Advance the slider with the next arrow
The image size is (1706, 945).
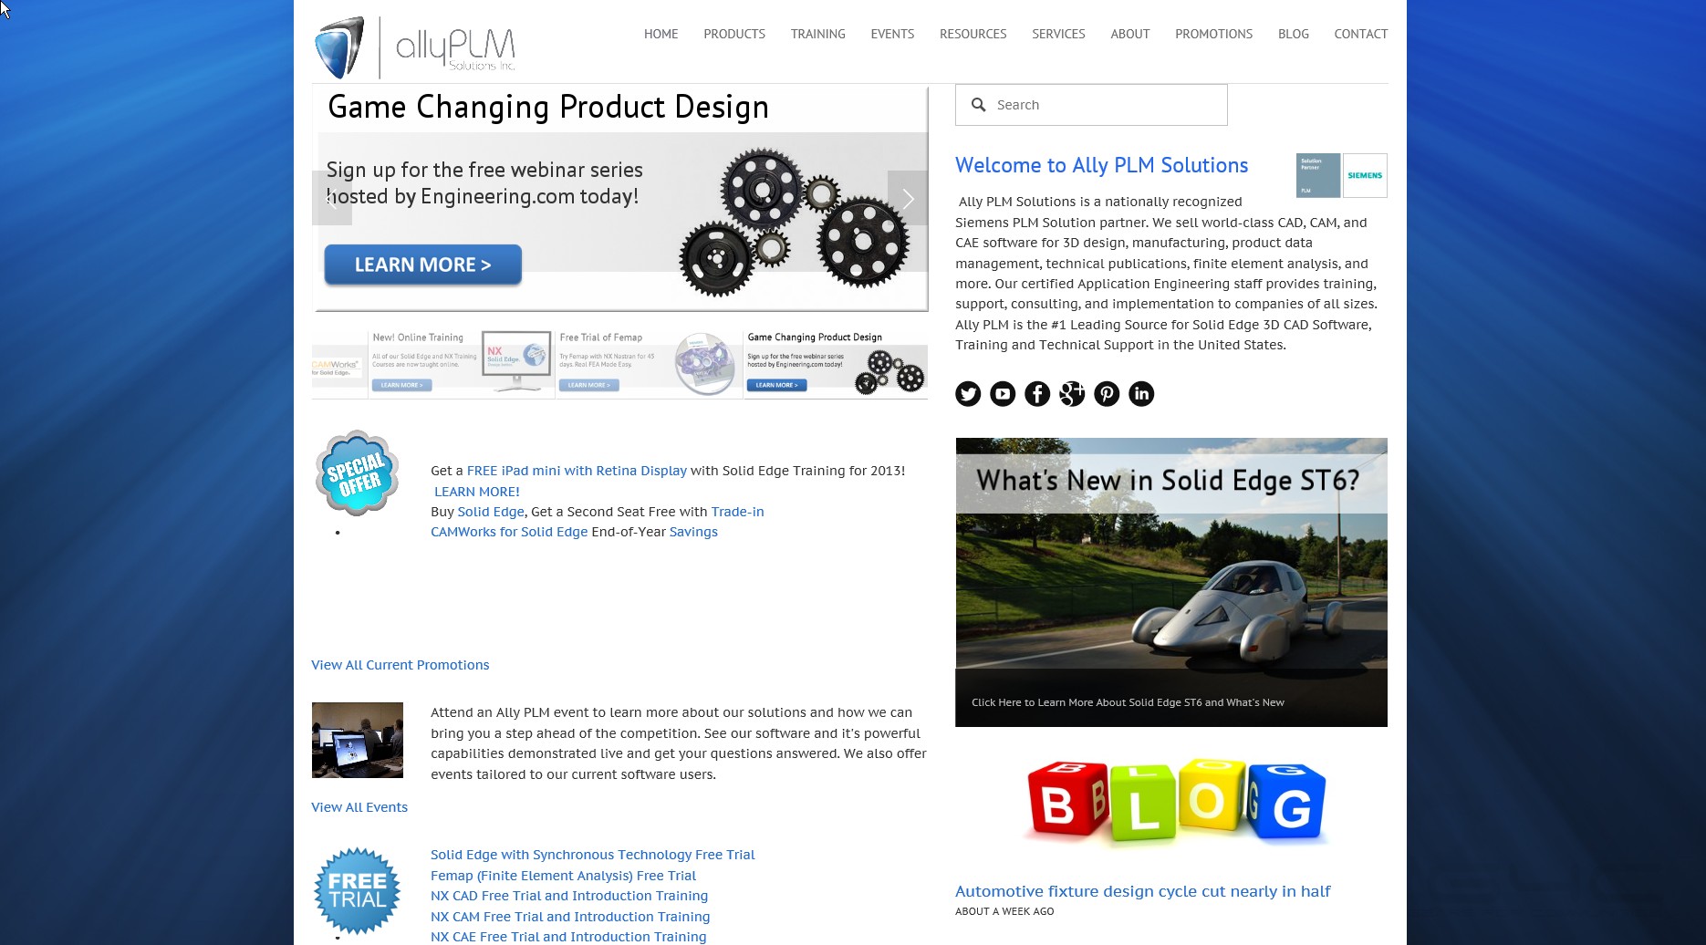click(x=907, y=198)
